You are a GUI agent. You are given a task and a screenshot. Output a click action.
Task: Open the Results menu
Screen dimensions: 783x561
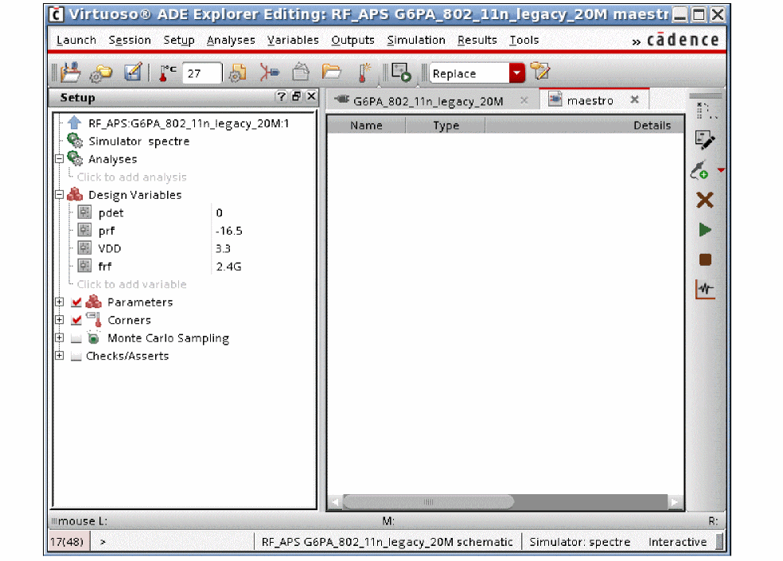477,40
